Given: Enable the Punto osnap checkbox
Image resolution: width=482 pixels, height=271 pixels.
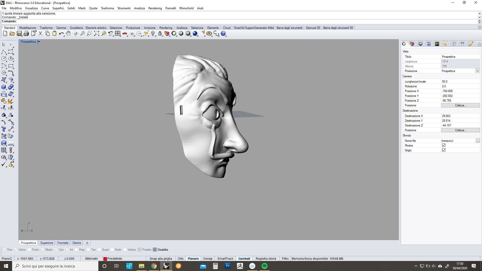Looking at the screenshot, I should click(x=29, y=250).
